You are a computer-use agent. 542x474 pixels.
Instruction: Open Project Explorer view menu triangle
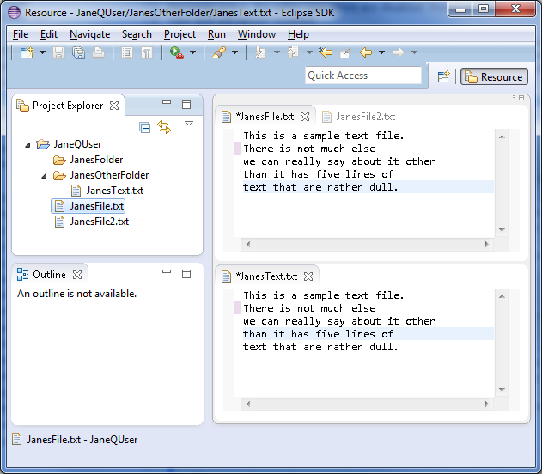pos(189,124)
